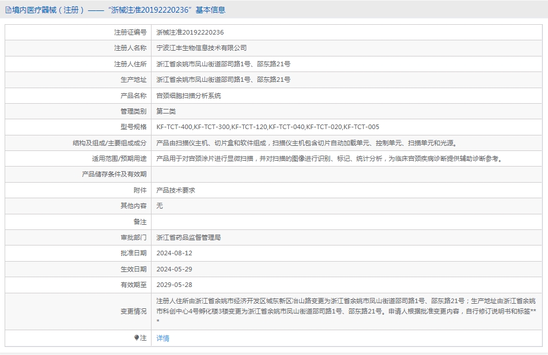548x355 pixels.
Task: Select the 型号规格 label
Action: coord(134,127)
